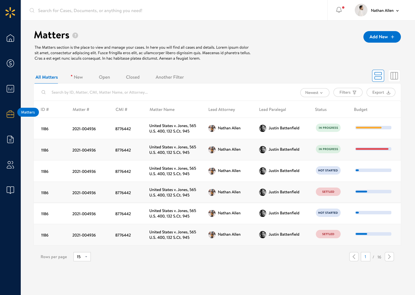The height and width of the screenshot is (295, 415).
Task: Click the current page number box
Action: point(365,257)
